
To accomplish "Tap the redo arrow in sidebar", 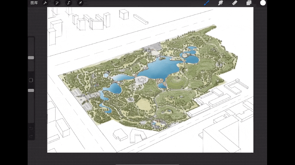I will click(31, 136).
